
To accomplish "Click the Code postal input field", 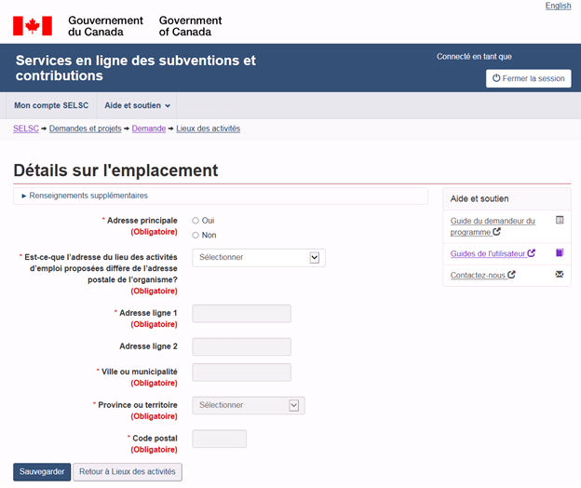I will (x=219, y=439).
